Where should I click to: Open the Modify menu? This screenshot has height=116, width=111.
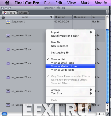point(101,3)
